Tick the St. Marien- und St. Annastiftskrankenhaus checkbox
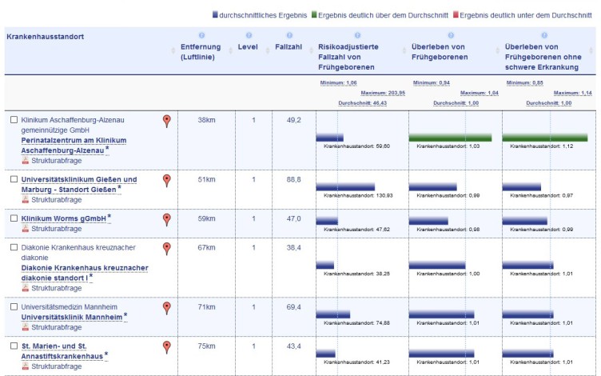Screen dimensions: 601x376 14,346
